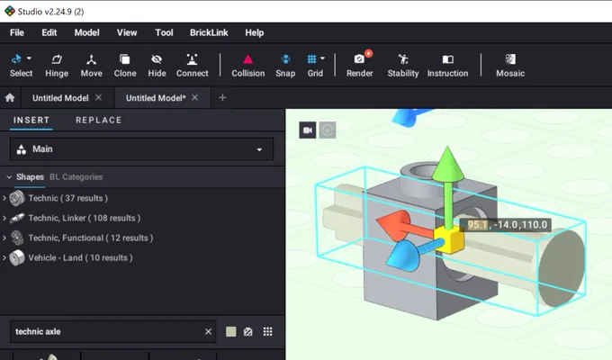
Task: Go to the Home tab icon
Action: (10, 97)
